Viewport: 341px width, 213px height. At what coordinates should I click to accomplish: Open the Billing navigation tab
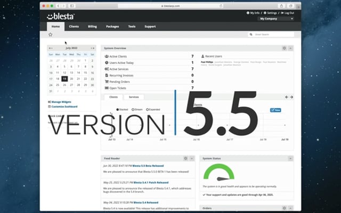[x=92, y=27]
